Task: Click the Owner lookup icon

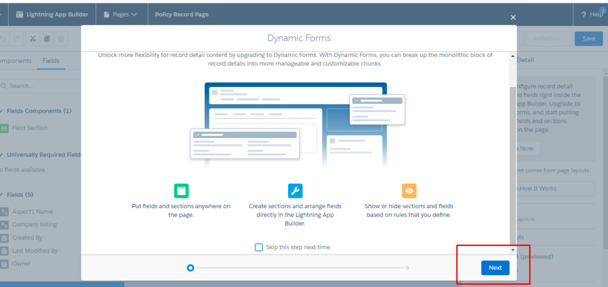Action: click(x=4, y=264)
